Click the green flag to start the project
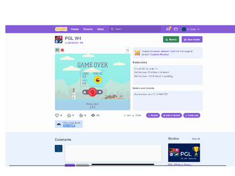The width and height of the screenshot is (235, 176). point(57,50)
